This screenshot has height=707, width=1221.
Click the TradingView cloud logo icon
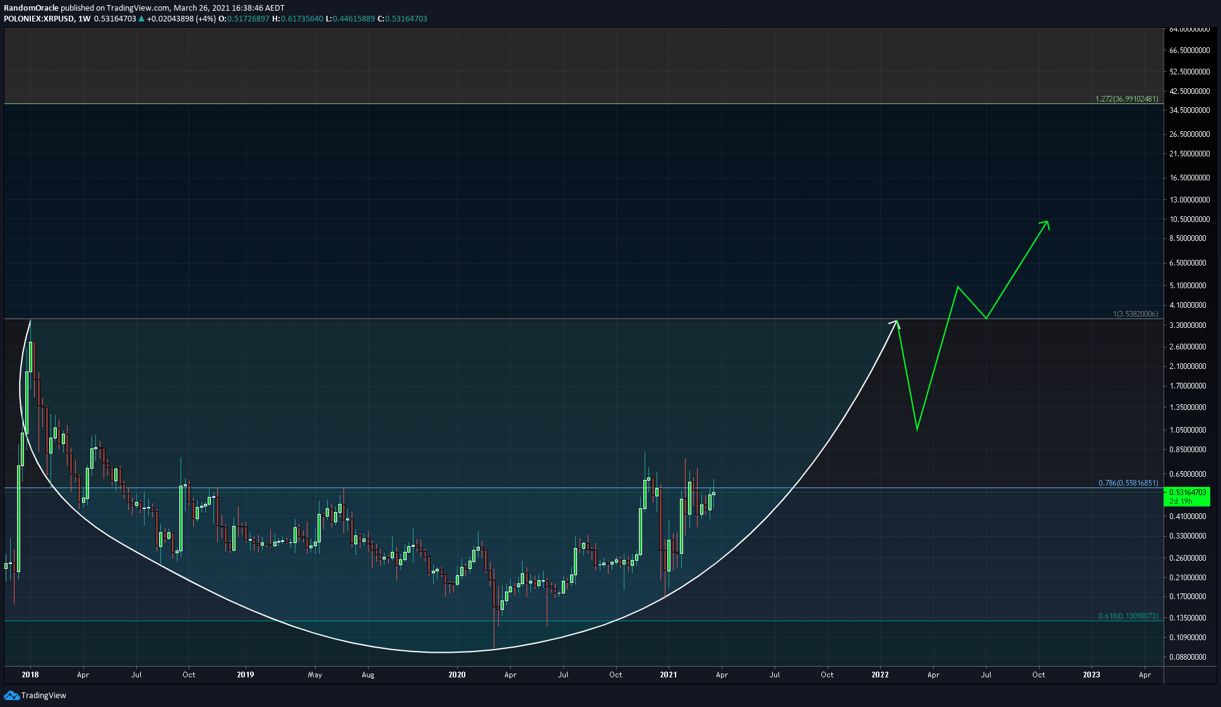11,695
